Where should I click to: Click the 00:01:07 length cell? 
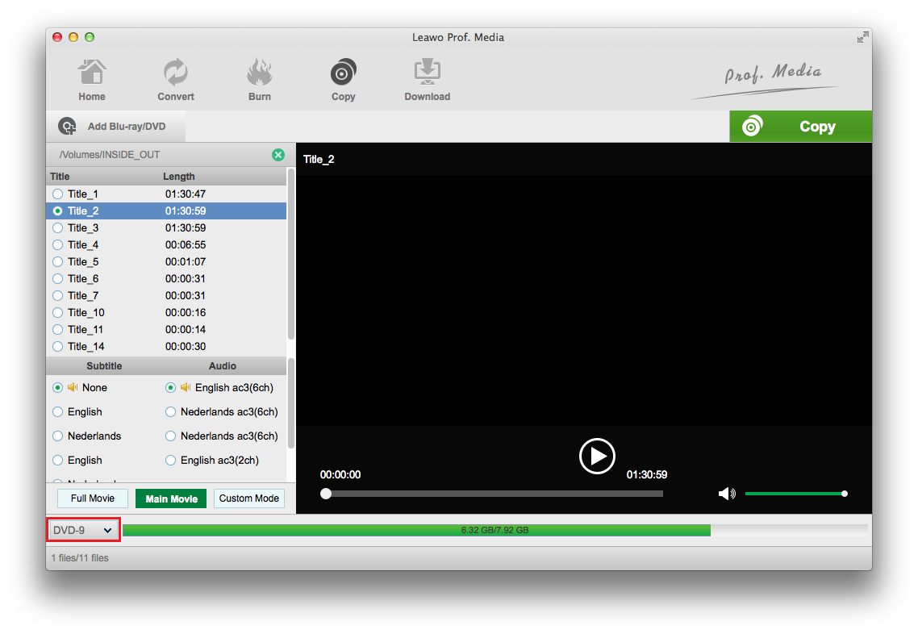[x=185, y=261]
